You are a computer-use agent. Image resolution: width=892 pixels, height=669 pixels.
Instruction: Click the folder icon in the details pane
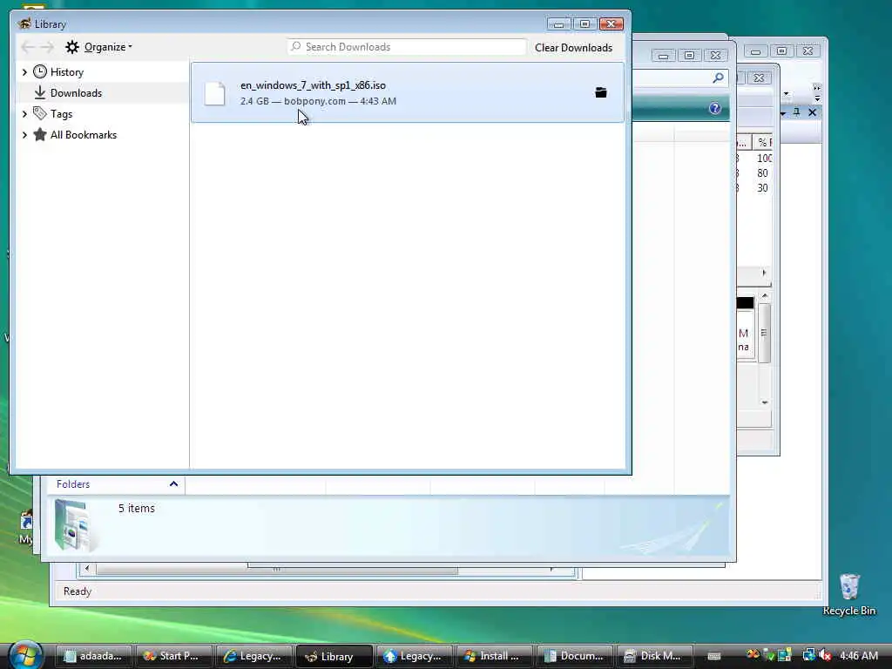coord(75,526)
